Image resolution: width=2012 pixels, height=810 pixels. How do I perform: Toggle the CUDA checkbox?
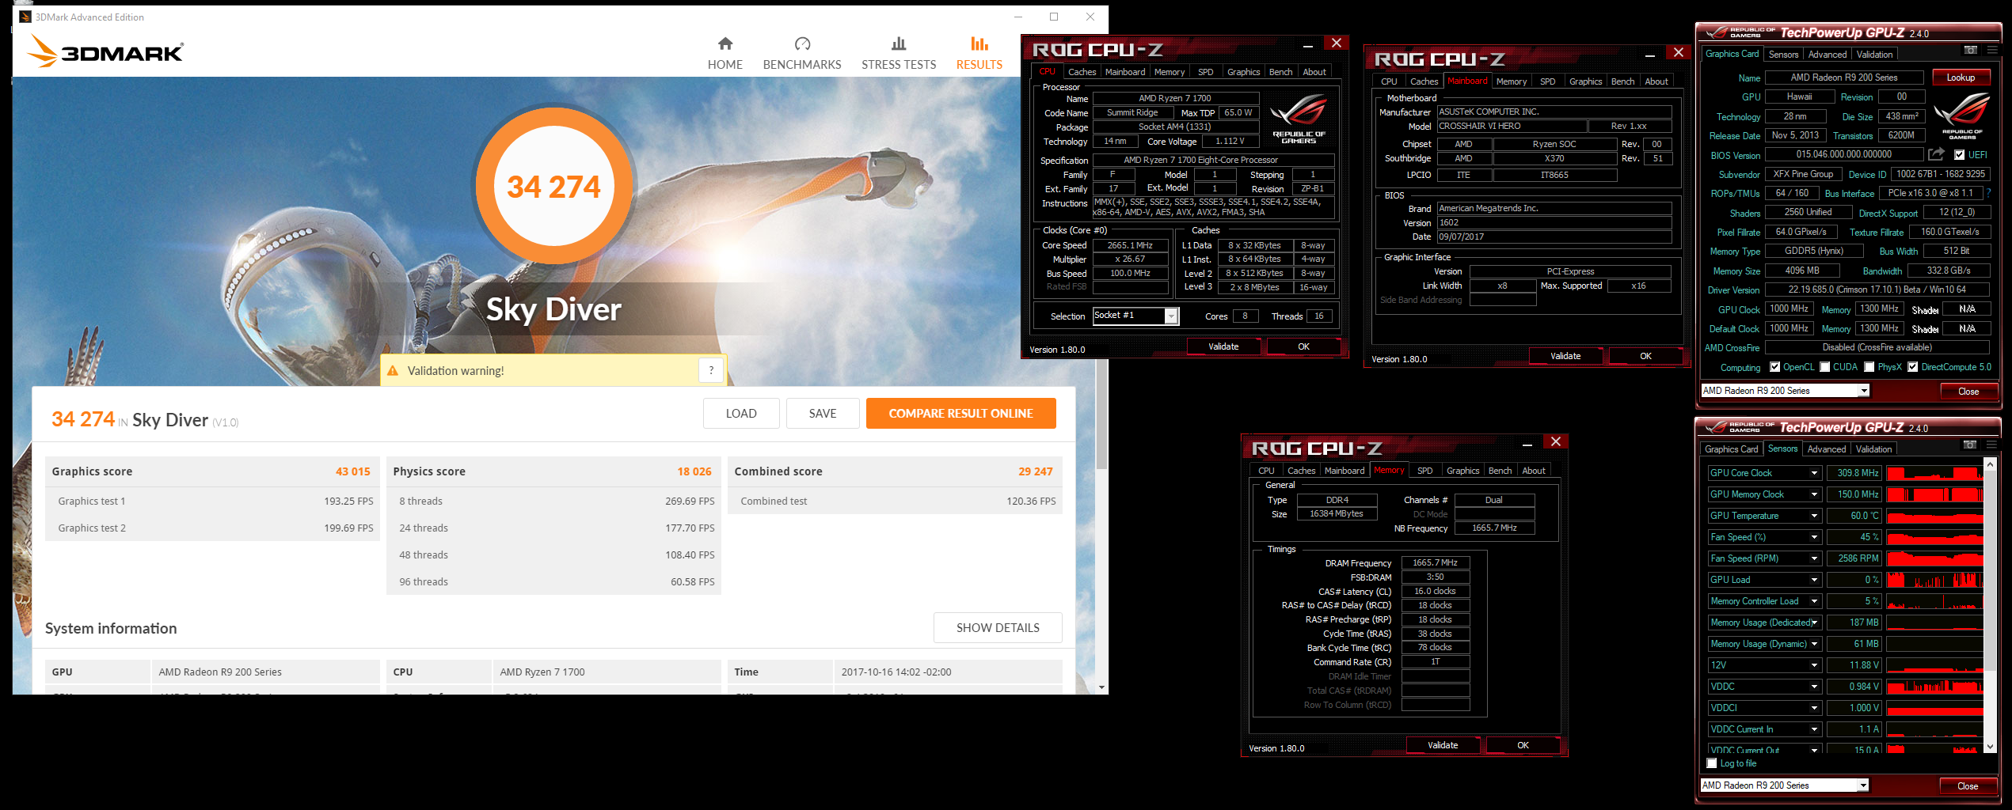pyautogui.click(x=1825, y=367)
